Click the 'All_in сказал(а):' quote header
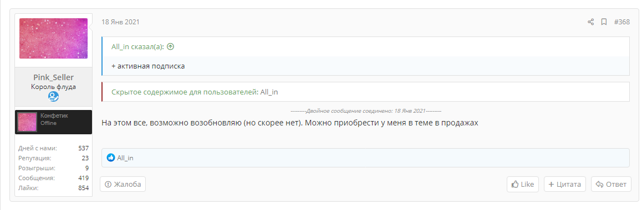 137,46
